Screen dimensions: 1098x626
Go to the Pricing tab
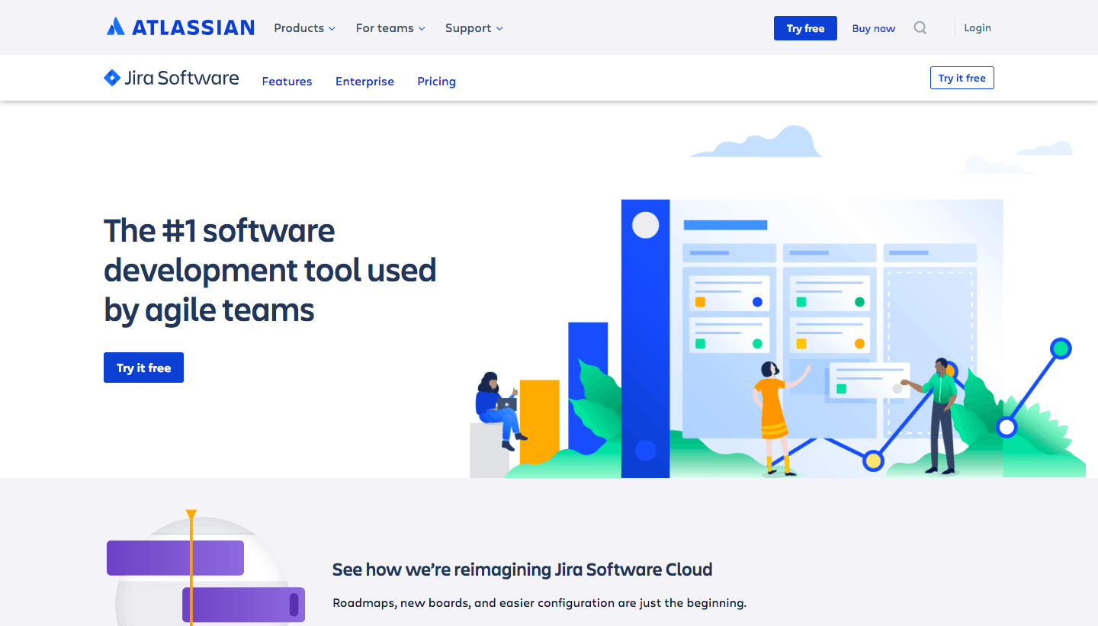pos(436,82)
